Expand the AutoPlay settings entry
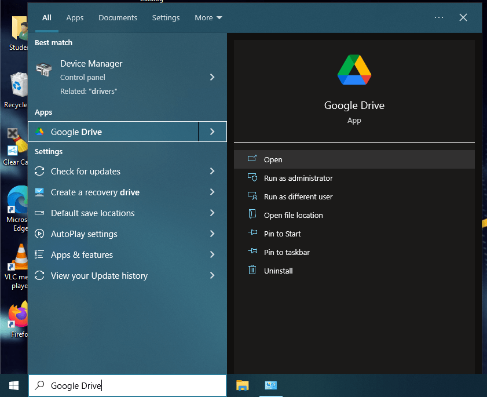Image resolution: width=487 pixels, height=397 pixels. point(212,234)
